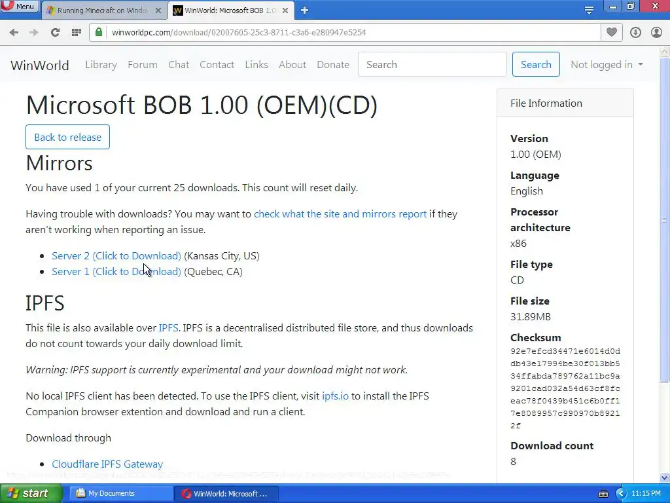Visit the ipfs.io link
670x503 pixels.
(x=335, y=396)
